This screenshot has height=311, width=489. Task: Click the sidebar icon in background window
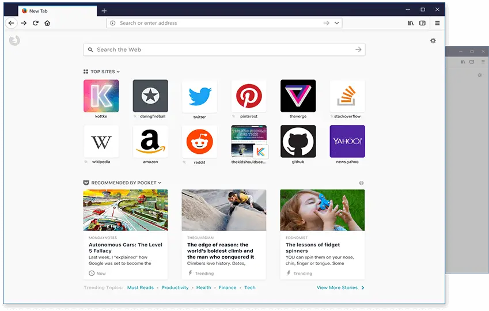coord(472,62)
